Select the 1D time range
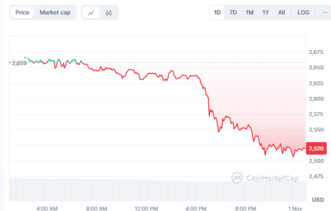 217,13
